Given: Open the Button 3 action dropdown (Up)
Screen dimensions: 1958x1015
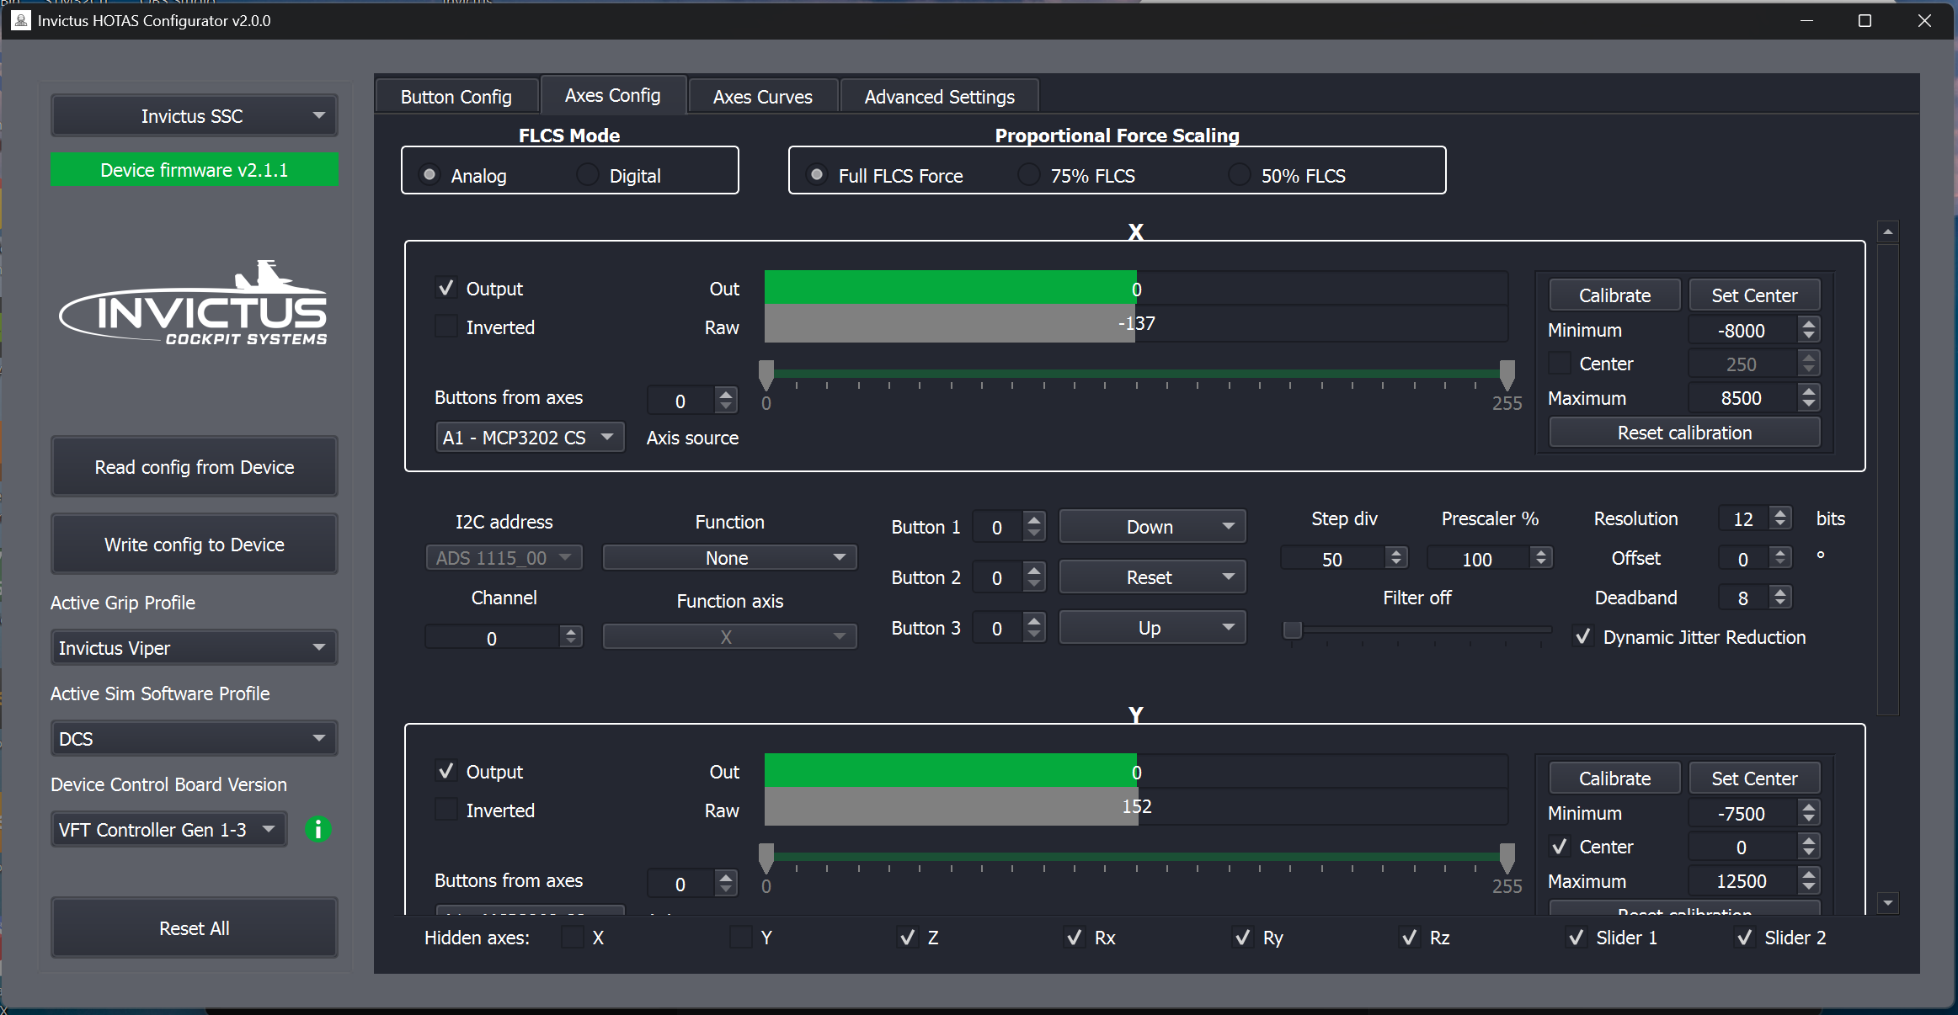Looking at the screenshot, I should (x=1152, y=628).
